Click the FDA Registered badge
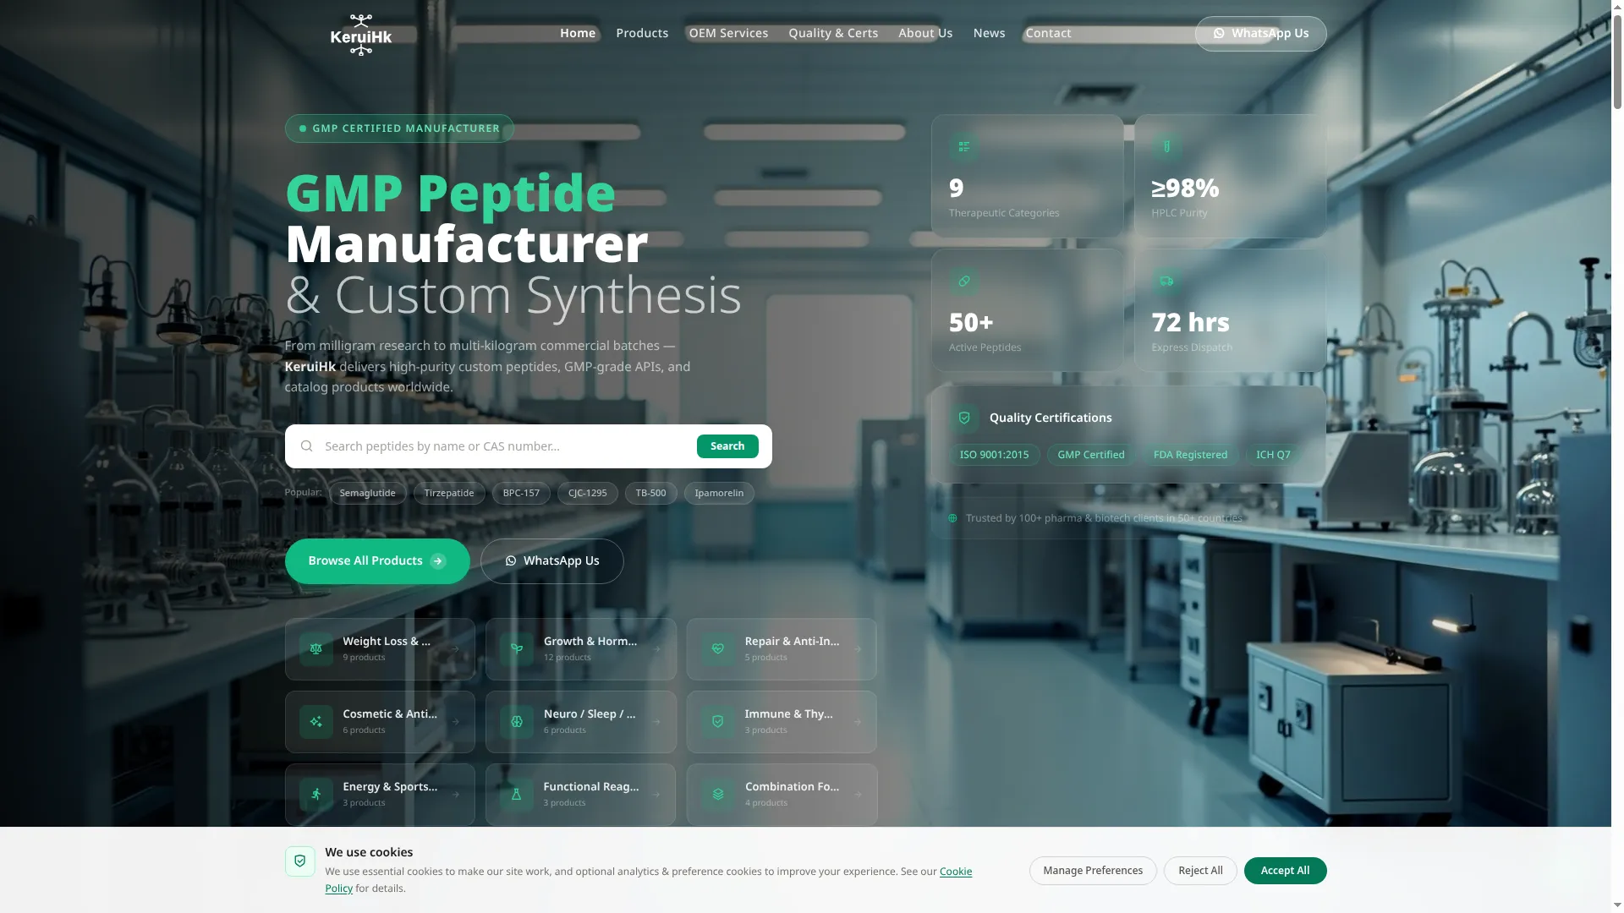 [x=1190, y=455]
